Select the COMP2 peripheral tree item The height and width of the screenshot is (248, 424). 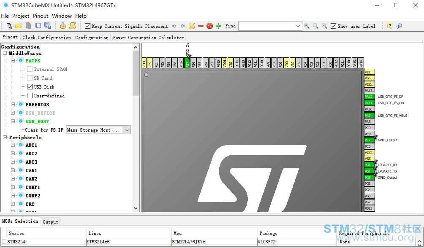tap(33, 196)
